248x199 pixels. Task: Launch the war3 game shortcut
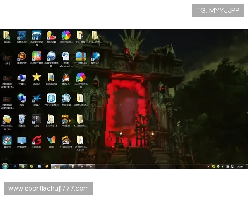36,119
